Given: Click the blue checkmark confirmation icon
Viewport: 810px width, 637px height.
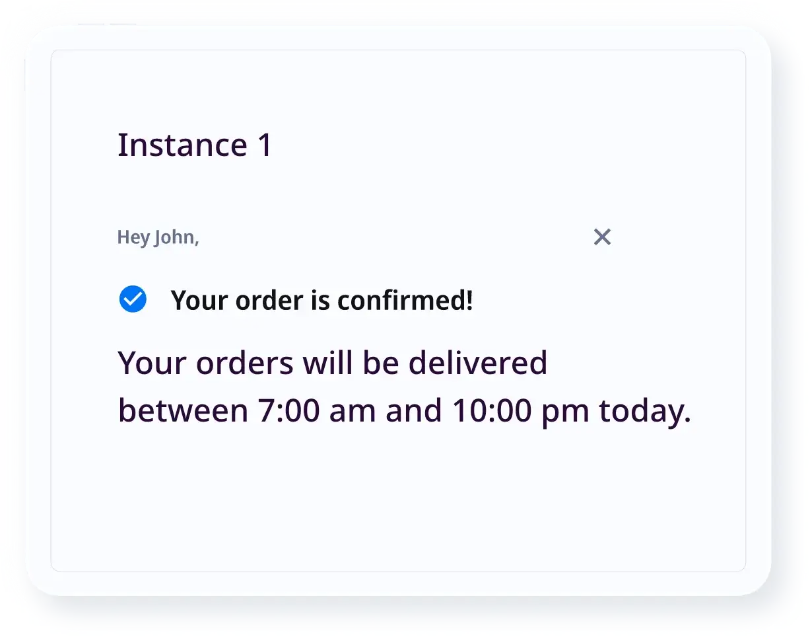Looking at the screenshot, I should [133, 299].
